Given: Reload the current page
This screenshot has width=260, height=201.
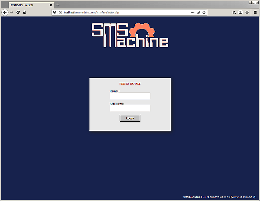Looking at the screenshot, I should (x=18, y=13).
